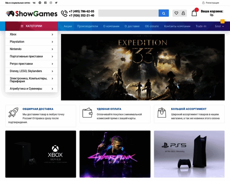The height and width of the screenshot is (181, 230).
Task: Expand the Электроника, Компьютеры, Периферия chevron
Action: point(52,78)
